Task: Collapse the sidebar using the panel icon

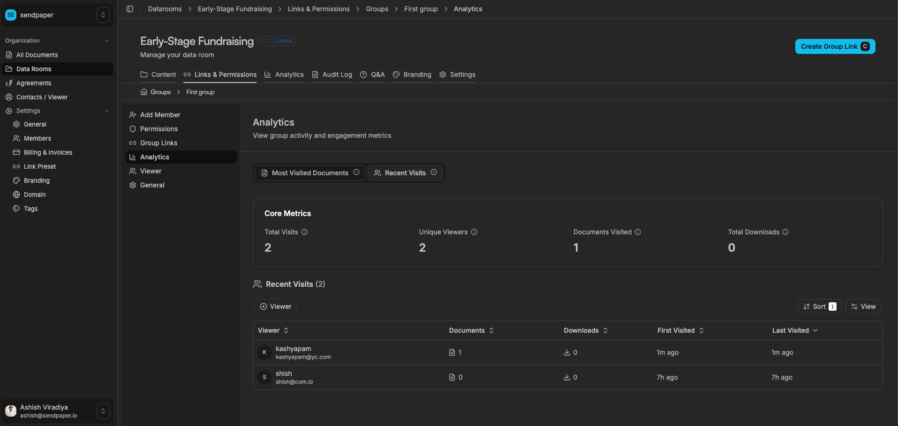Action: click(130, 8)
